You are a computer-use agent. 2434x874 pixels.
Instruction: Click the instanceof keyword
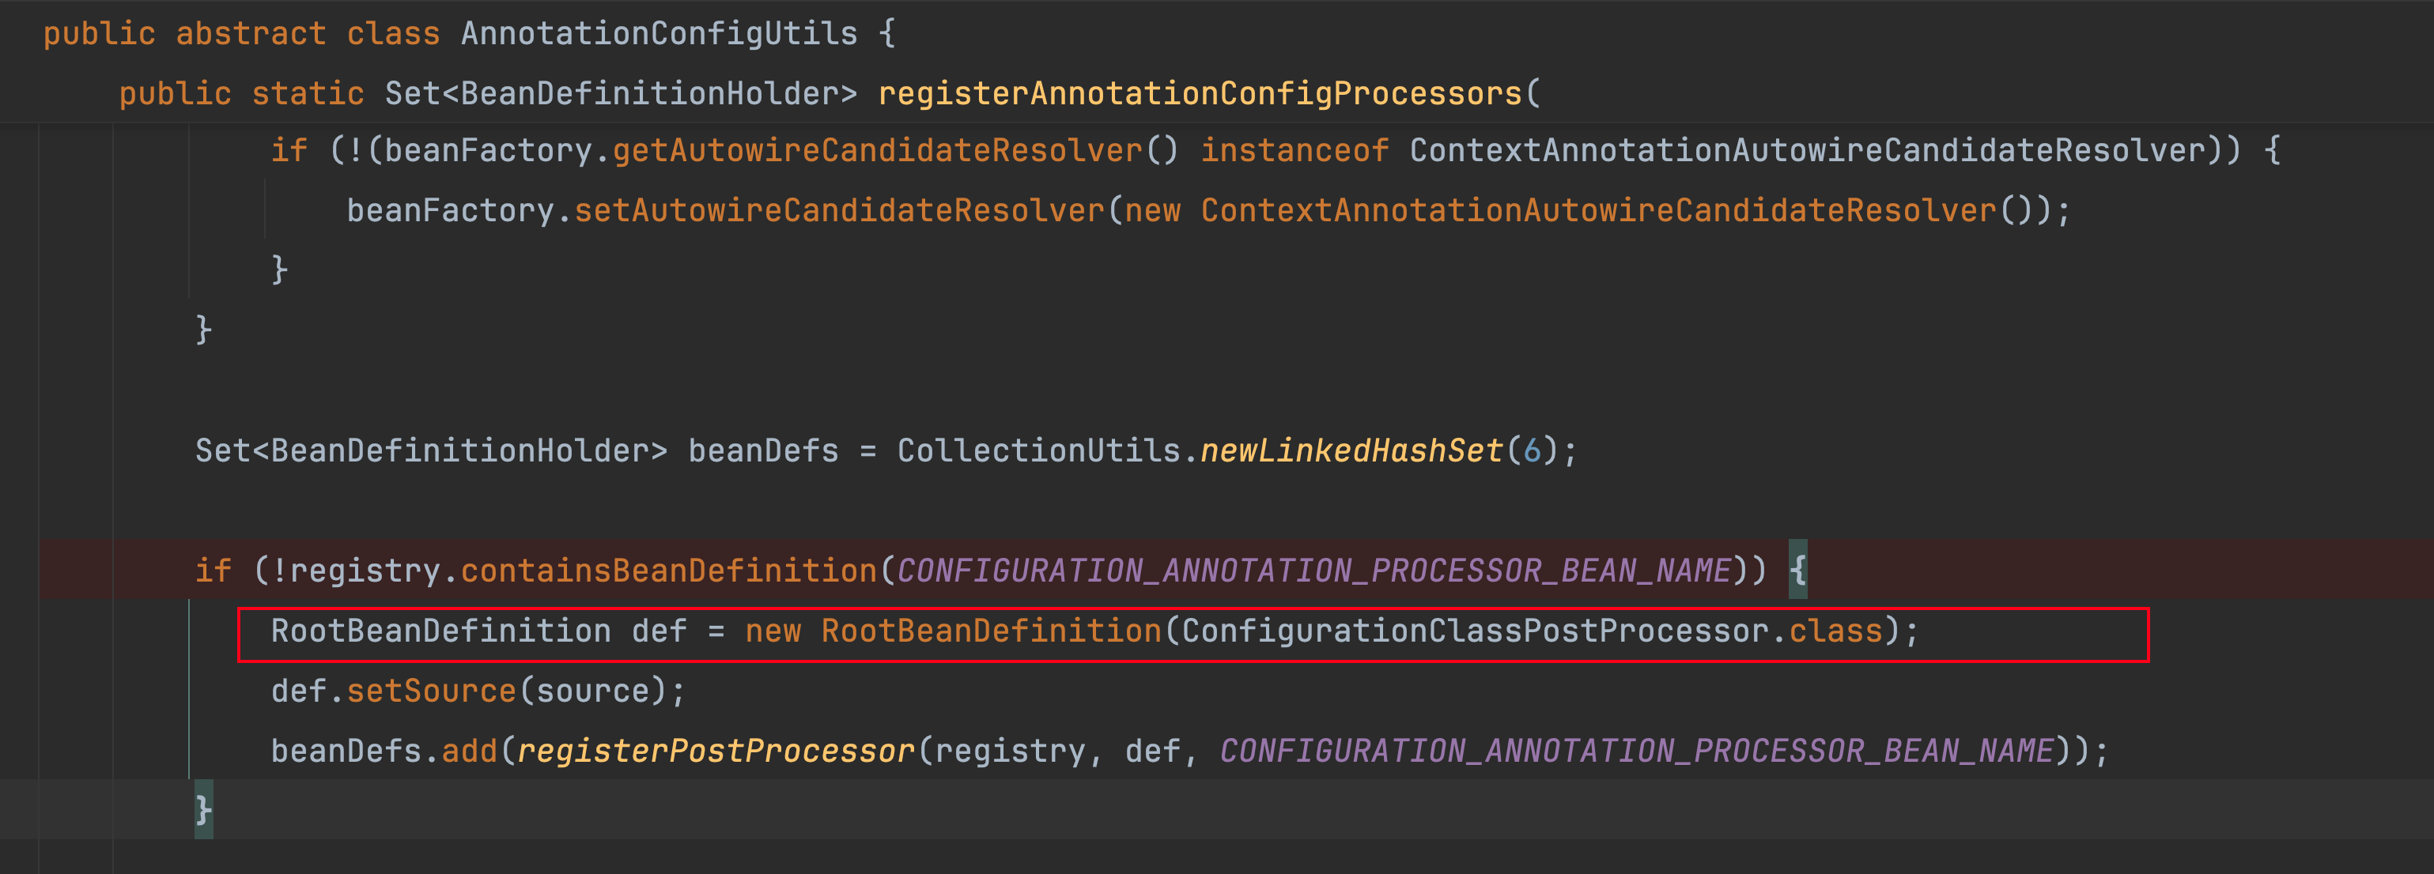[x=1294, y=150]
